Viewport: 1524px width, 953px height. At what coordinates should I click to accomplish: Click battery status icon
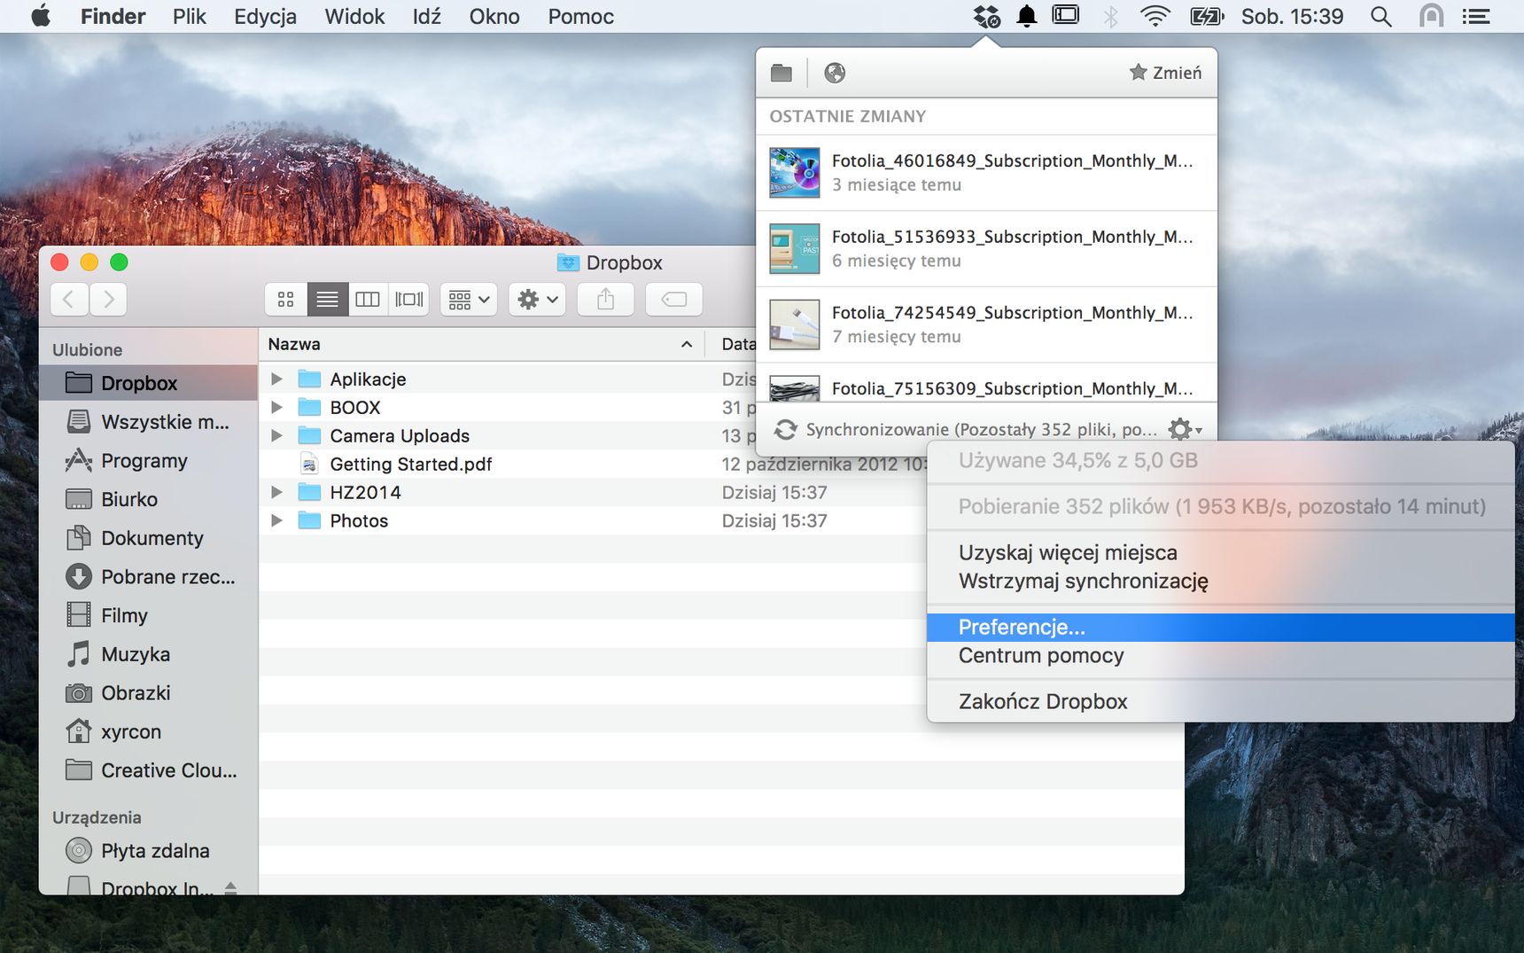click(x=1207, y=16)
